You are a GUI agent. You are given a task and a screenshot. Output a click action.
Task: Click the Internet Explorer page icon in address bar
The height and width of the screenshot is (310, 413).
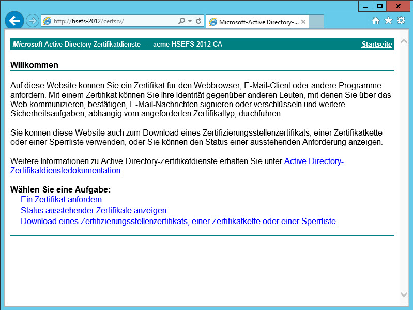click(47, 21)
